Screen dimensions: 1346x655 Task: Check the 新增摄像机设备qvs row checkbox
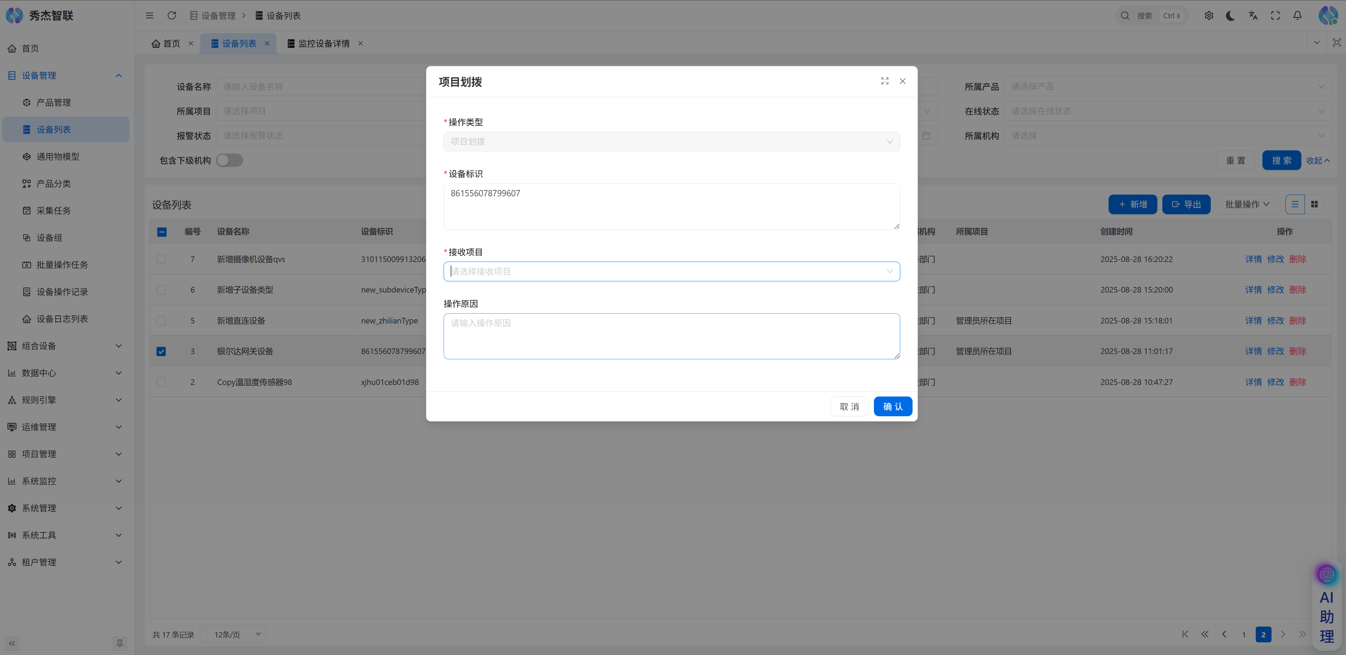161,259
